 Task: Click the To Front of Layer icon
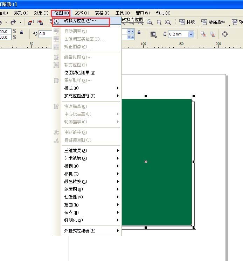(x=203, y=34)
